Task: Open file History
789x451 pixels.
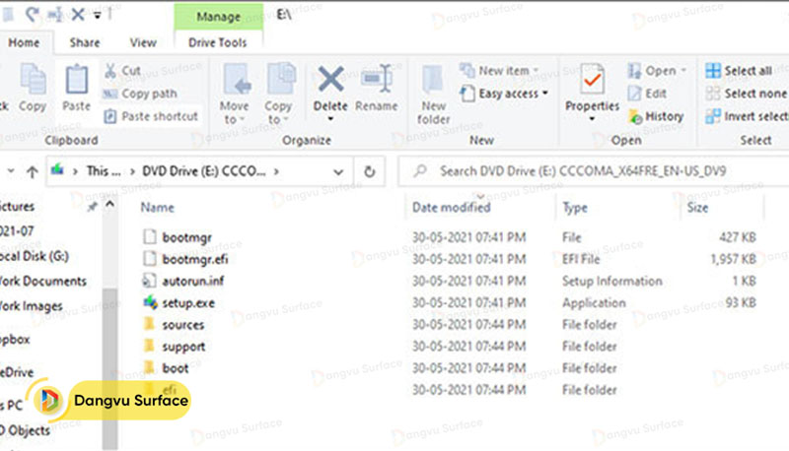Action: click(656, 116)
